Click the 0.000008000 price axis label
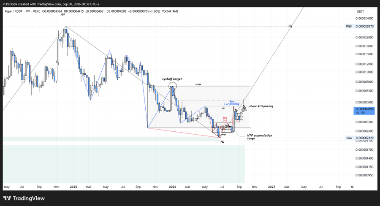Screen dimensions: 380x206 [364, 82]
